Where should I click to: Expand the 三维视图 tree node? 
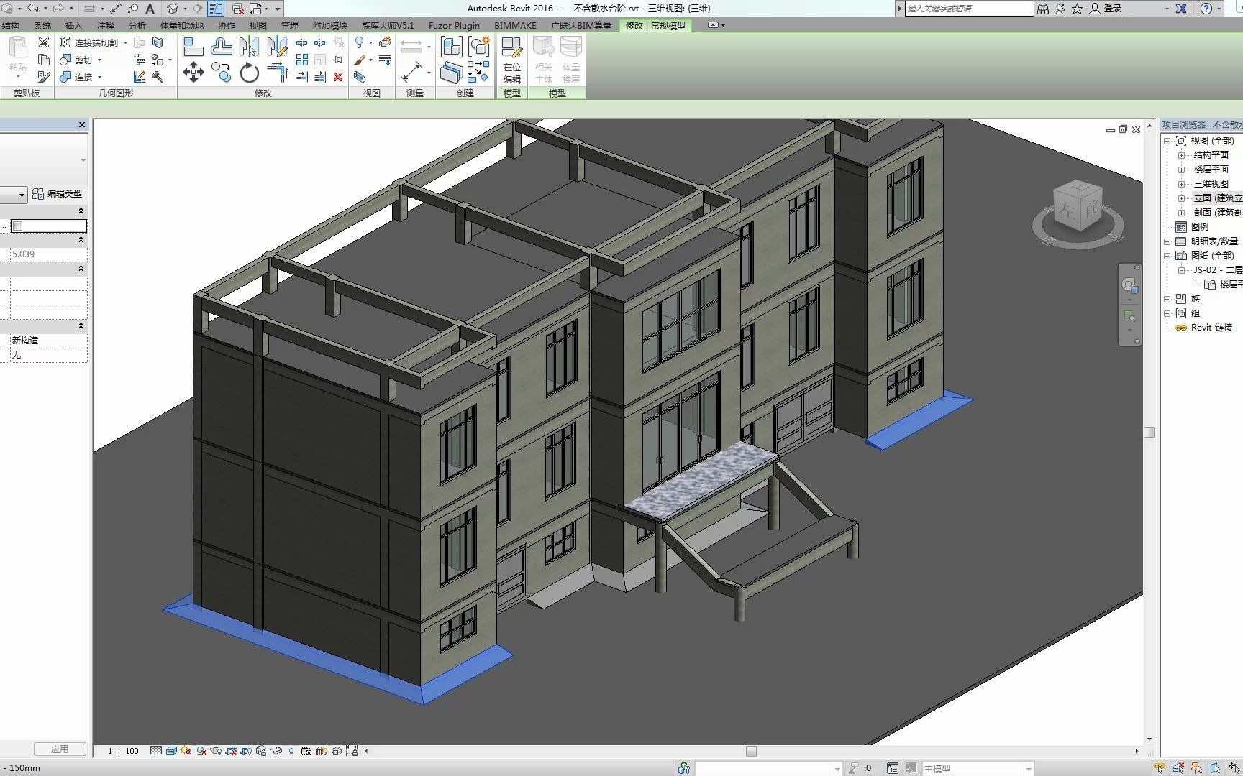click(x=1181, y=184)
